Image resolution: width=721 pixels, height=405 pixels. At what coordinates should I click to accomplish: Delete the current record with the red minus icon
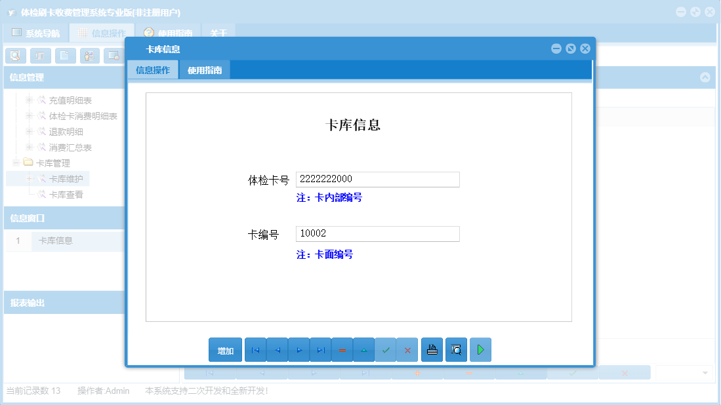click(342, 349)
